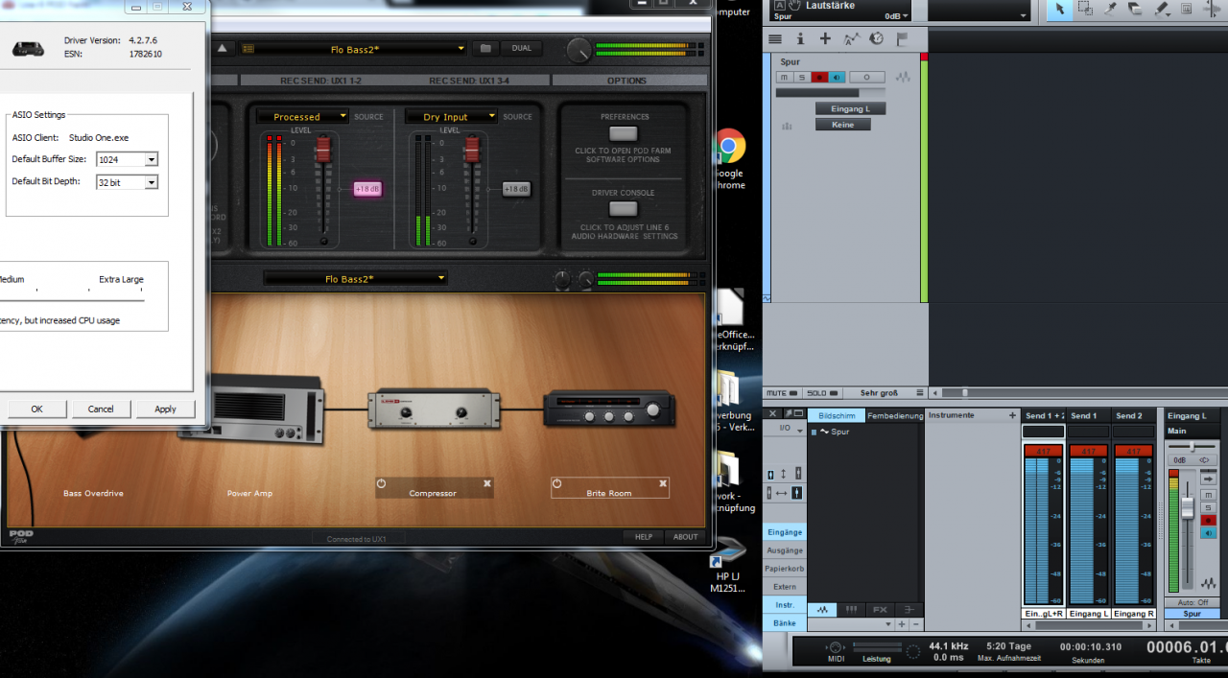Screen dimensions: 1228x678
Task: Open the Processed source dropdown
Action: (342, 117)
